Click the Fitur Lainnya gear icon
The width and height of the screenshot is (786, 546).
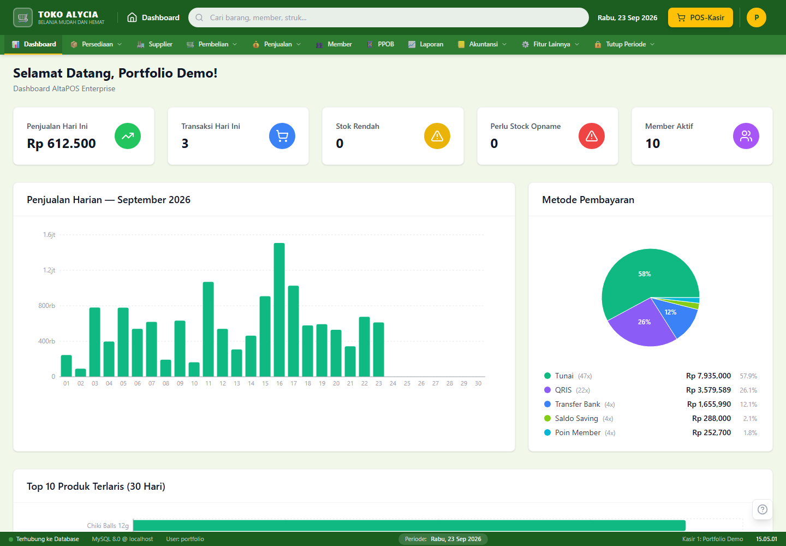[x=525, y=44]
